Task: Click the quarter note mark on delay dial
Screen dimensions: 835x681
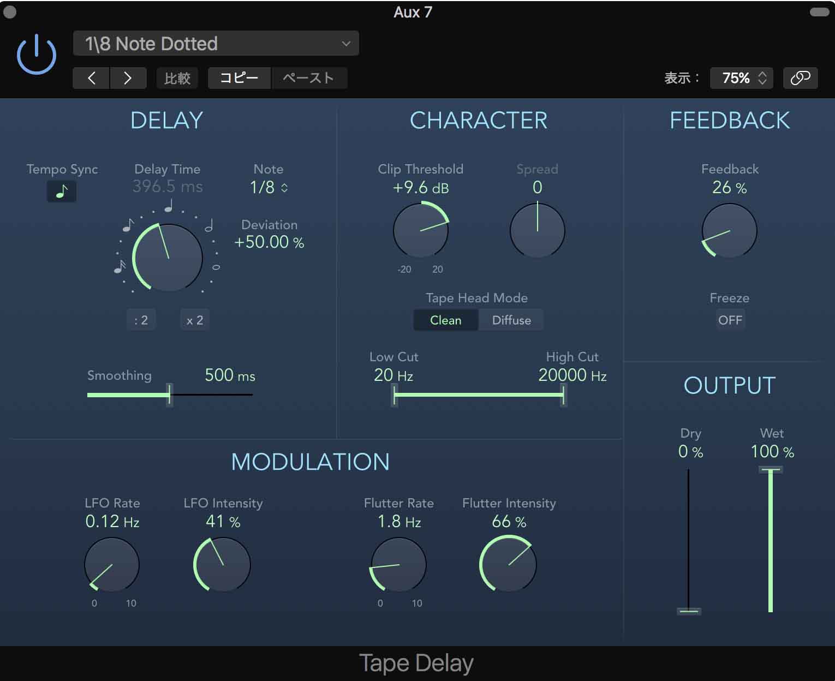Action: coord(169,206)
